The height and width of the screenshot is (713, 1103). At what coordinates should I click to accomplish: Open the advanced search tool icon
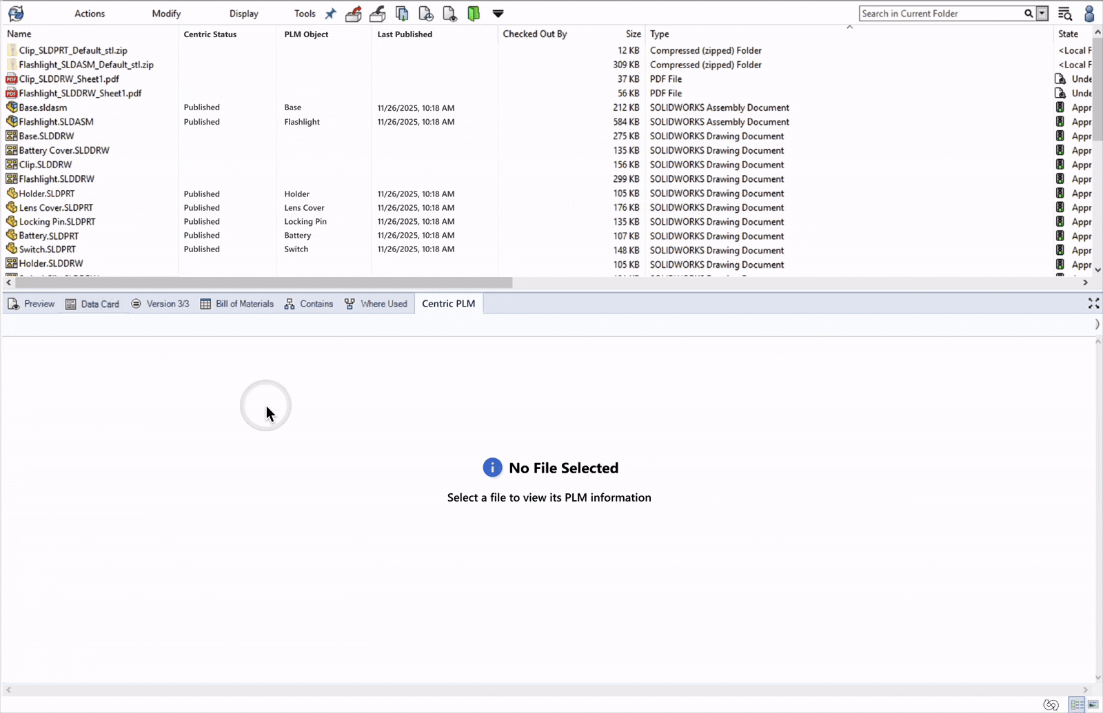pos(1065,13)
